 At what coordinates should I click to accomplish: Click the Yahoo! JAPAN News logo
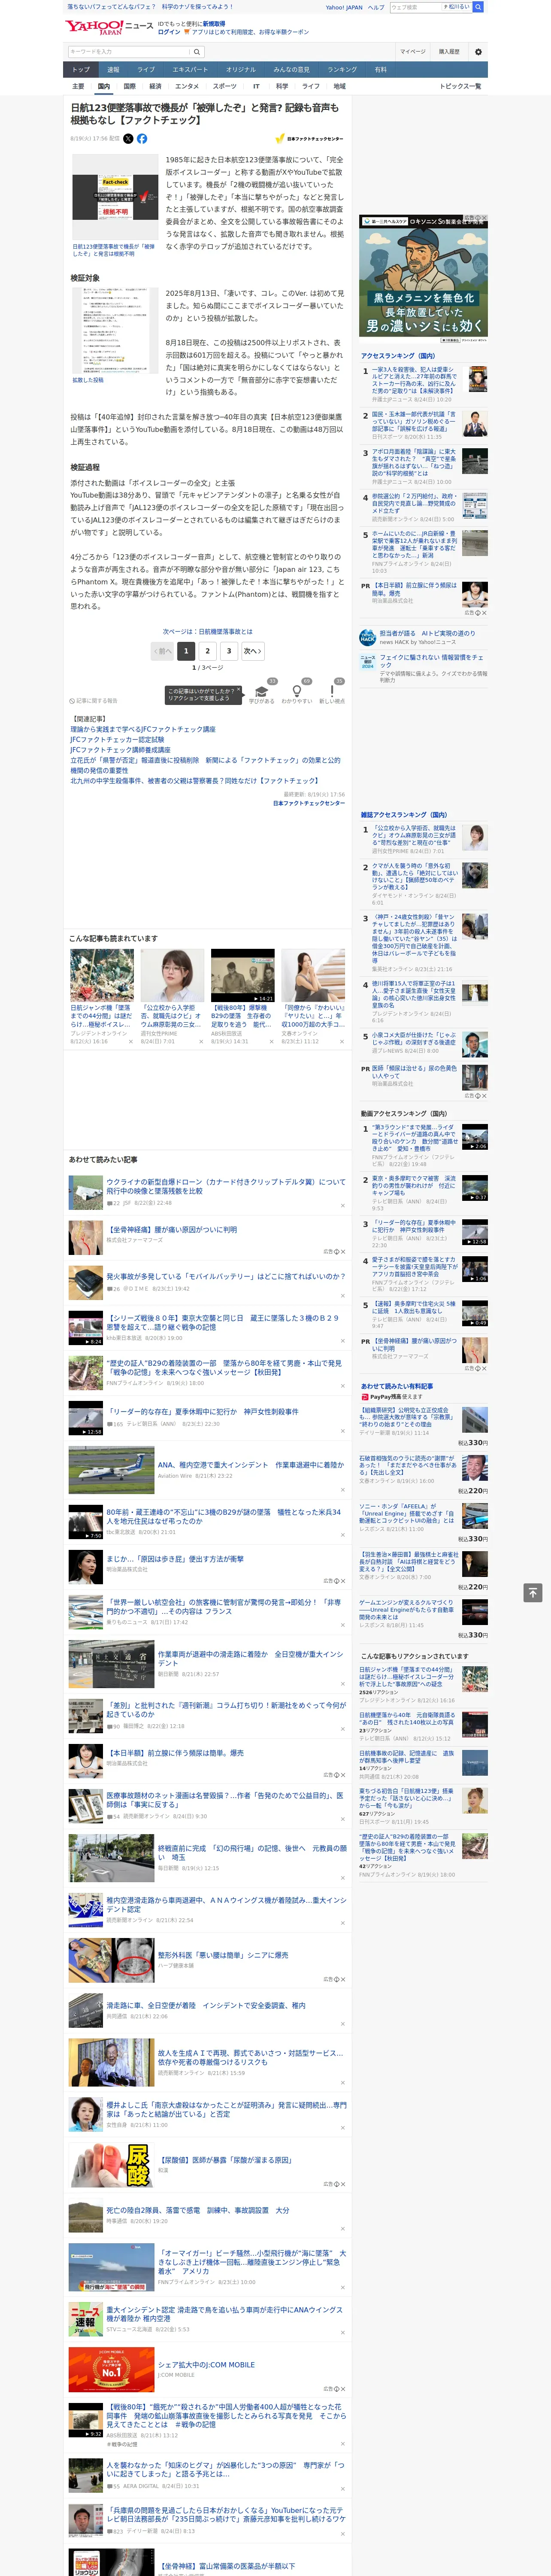click(109, 27)
